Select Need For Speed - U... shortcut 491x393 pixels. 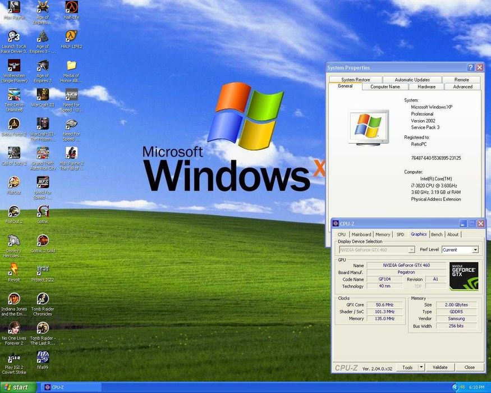pos(71,100)
